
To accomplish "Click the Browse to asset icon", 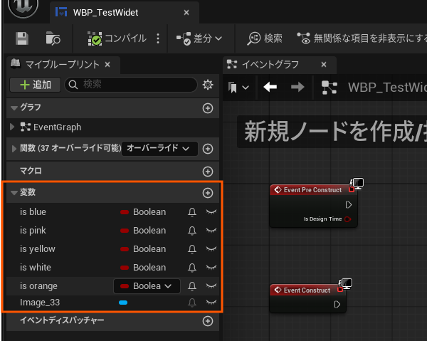I will (x=54, y=38).
